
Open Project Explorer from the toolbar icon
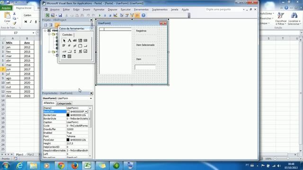[122, 16]
